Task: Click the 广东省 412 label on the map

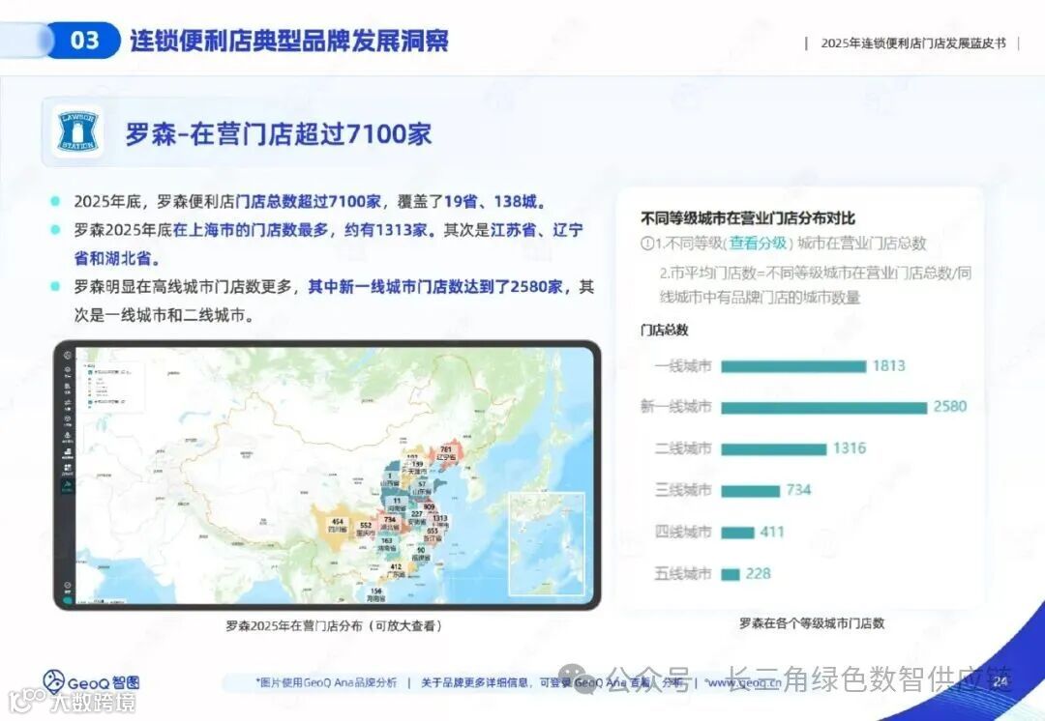Action: coord(395,570)
